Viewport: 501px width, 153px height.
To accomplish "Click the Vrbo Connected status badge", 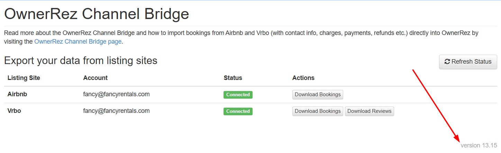I will pyautogui.click(x=238, y=111).
